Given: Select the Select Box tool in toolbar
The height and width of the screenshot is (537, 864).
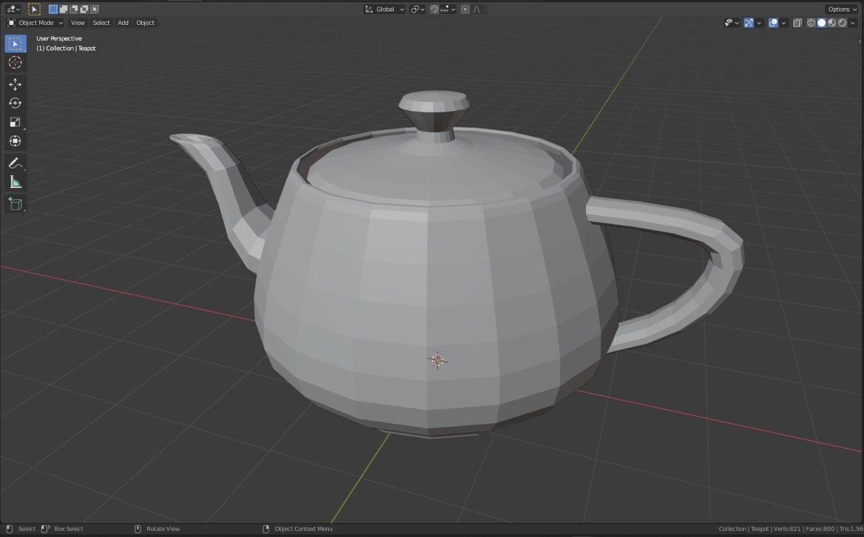Looking at the screenshot, I should click(x=16, y=44).
